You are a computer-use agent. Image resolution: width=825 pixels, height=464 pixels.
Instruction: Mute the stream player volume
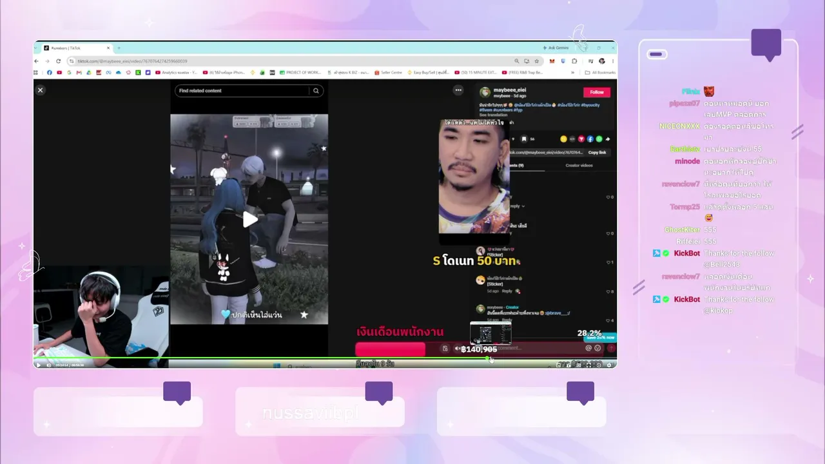pos(48,365)
